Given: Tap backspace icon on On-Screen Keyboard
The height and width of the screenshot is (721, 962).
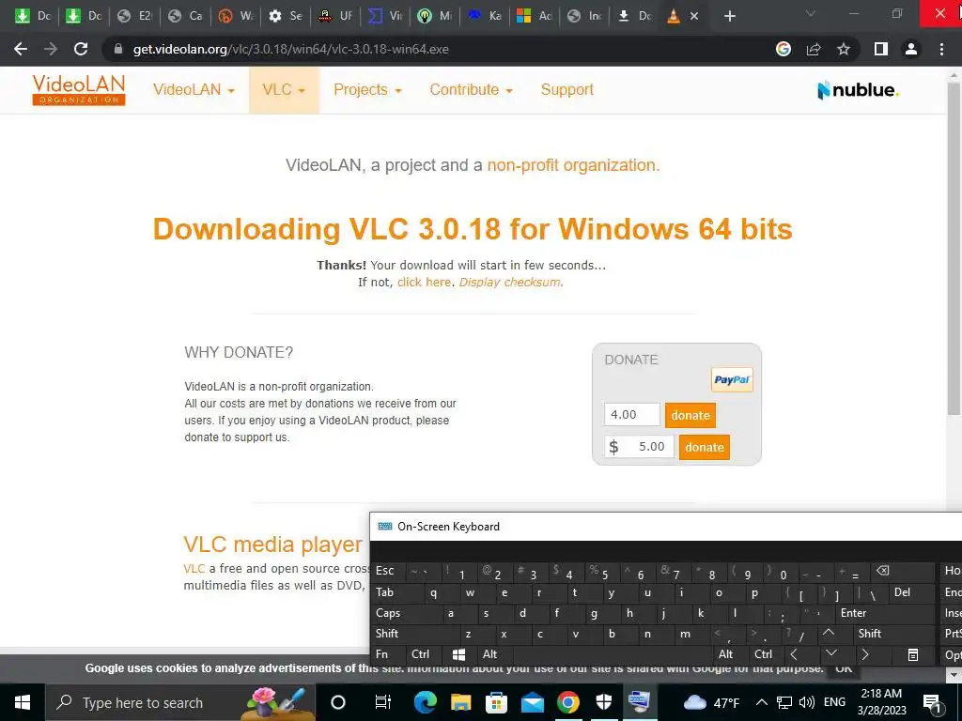Looking at the screenshot, I should pos(901,571).
